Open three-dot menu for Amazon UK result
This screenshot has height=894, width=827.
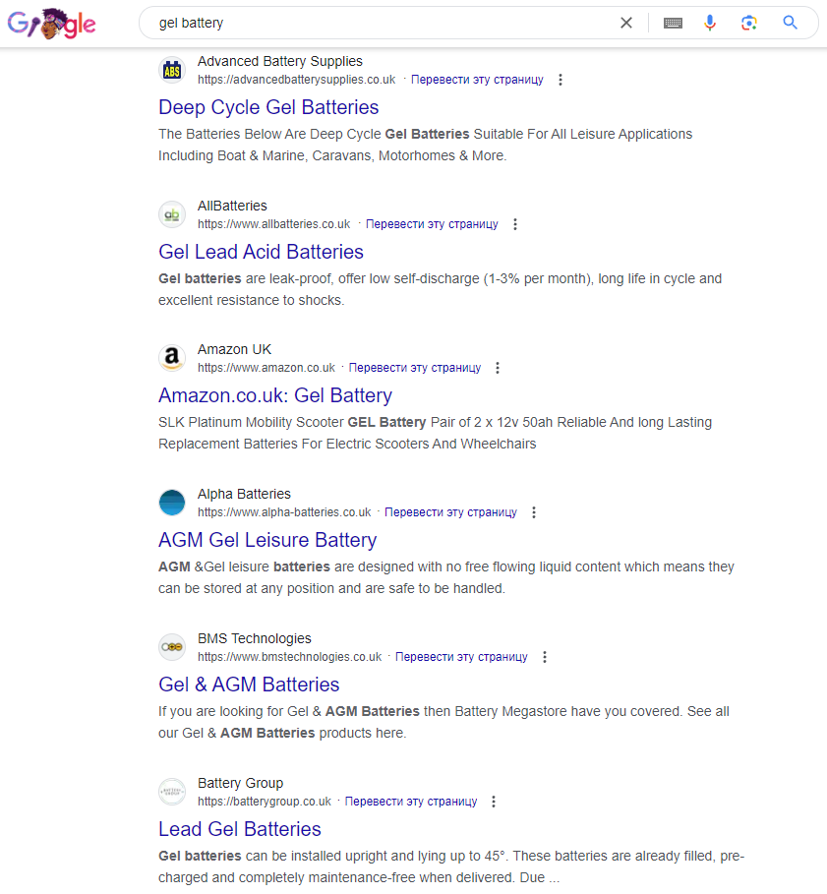pos(498,368)
